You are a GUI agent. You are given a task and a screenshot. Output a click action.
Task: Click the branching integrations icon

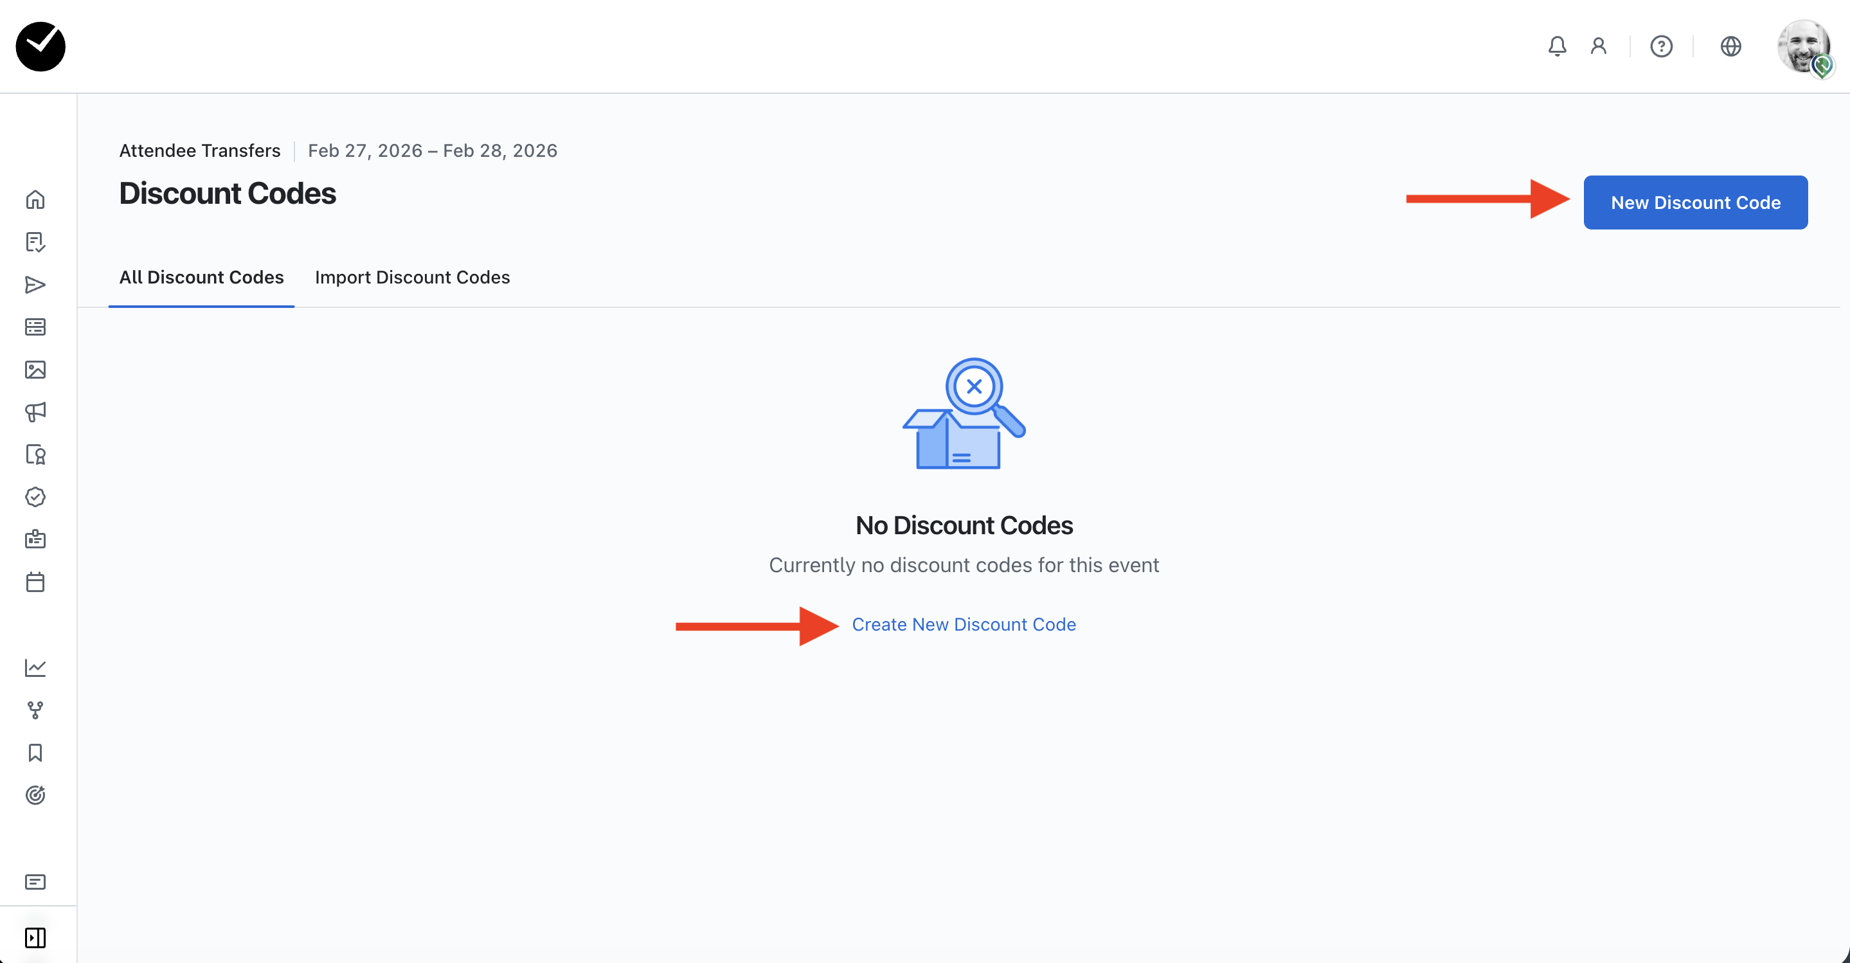pos(35,710)
